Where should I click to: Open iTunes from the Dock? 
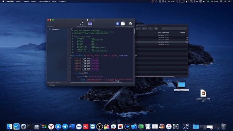[169, 127]
